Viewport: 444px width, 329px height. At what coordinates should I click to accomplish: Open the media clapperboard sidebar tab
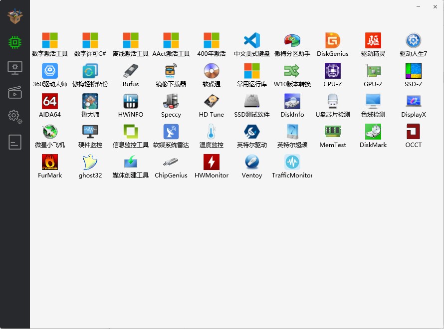pyautogui.click(x=15, y=92)
